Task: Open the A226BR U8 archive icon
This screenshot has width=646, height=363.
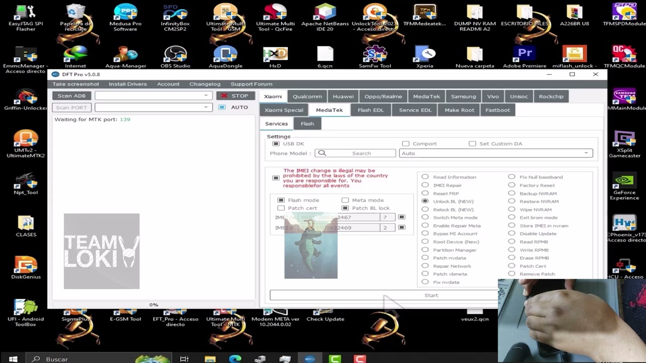Action: click(574, 15)
